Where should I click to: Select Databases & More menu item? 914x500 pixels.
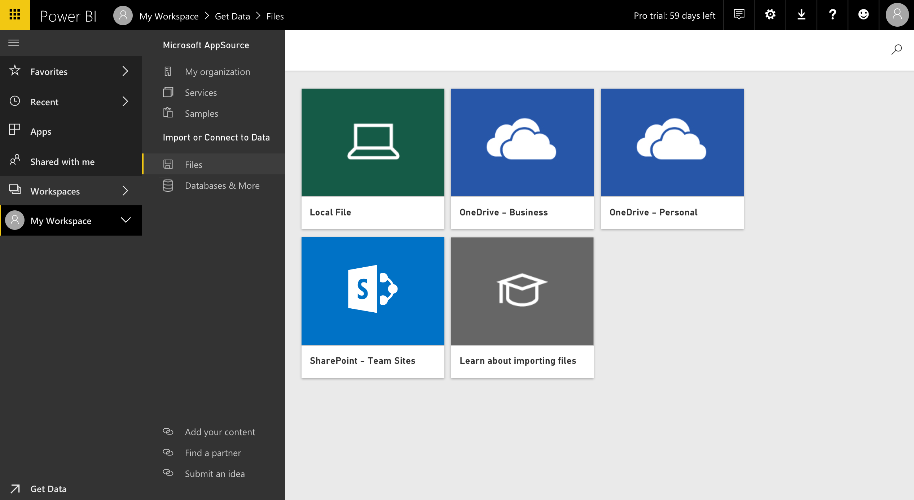pyautogui.click(x=222, y=186)
